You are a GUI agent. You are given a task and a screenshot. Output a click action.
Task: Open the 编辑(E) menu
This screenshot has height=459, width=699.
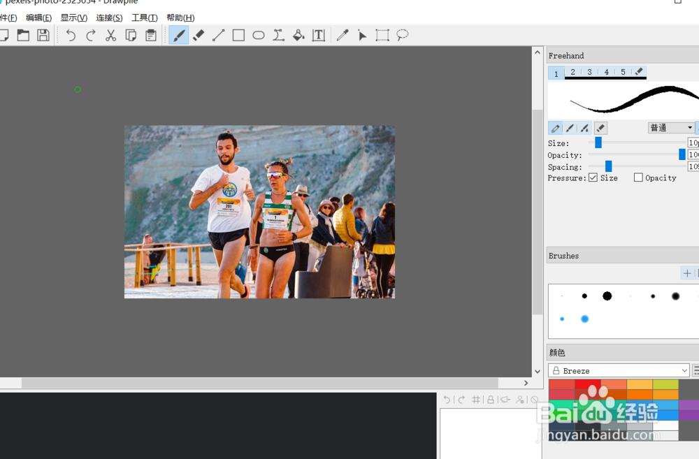coord(38,18)
